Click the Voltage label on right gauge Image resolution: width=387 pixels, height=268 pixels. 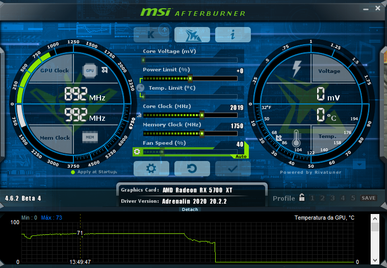point(329,71)
